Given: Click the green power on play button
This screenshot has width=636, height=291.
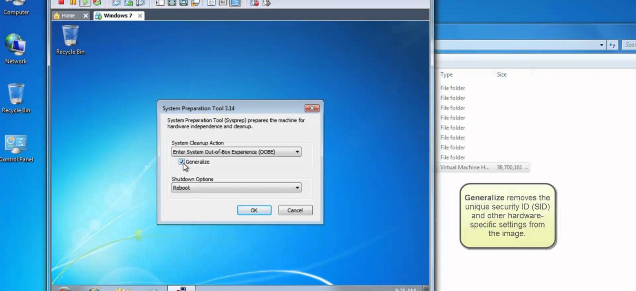Looking at the screenshot, I should tap(85, 3).
